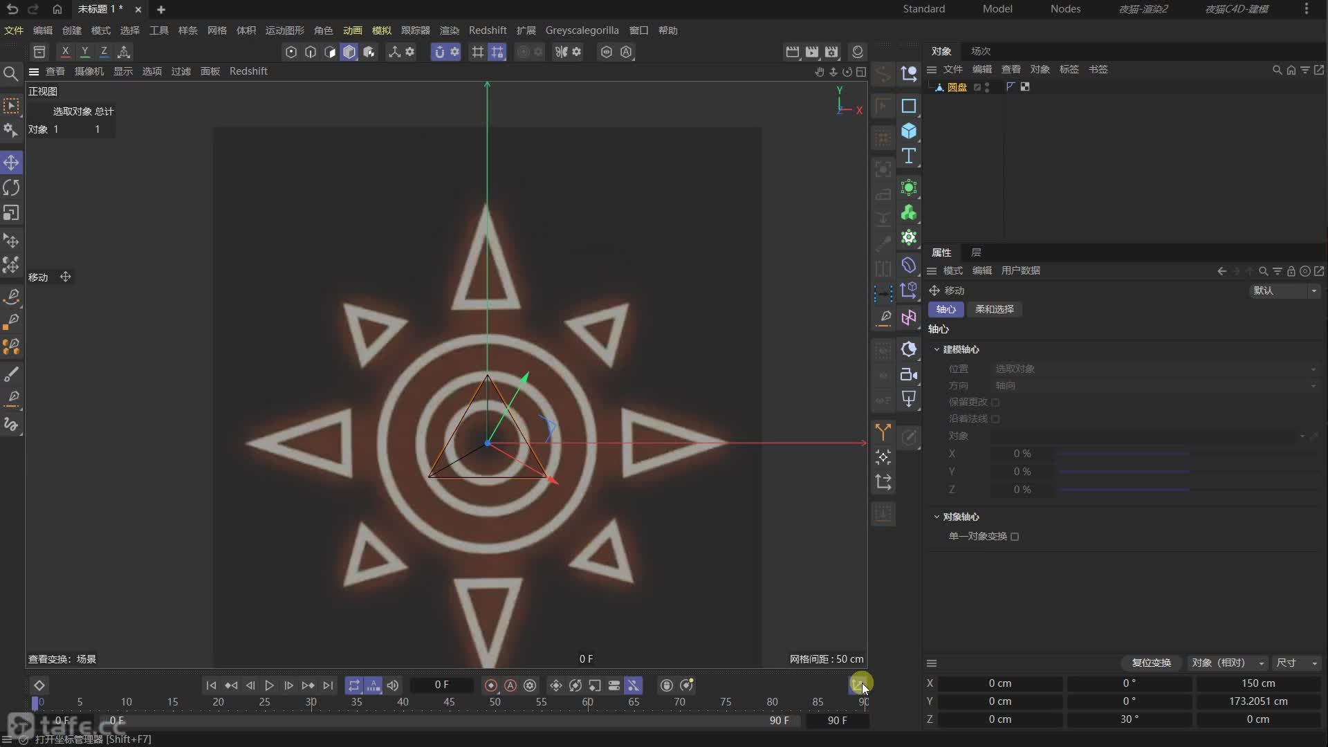Toggle timeline sound playback

(393, 685)
